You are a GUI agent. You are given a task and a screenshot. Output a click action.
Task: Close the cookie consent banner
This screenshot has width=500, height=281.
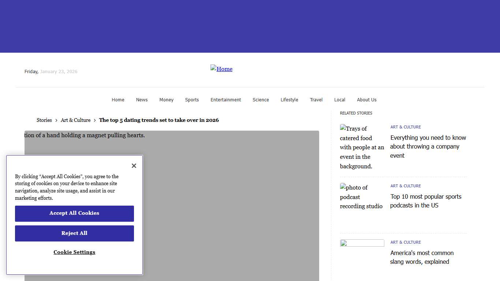click(x=134, y=166)
